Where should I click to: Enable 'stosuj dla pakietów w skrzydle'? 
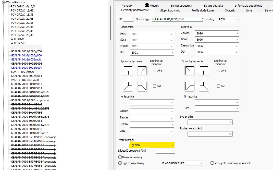[212, 163]
